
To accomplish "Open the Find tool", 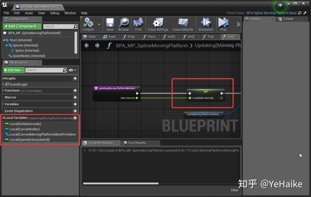I will click(138, 24).
